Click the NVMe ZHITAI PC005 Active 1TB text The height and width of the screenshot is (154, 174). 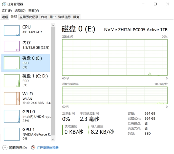[136, 30]
